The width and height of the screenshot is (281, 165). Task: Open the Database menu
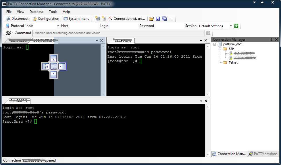point(36,12)
